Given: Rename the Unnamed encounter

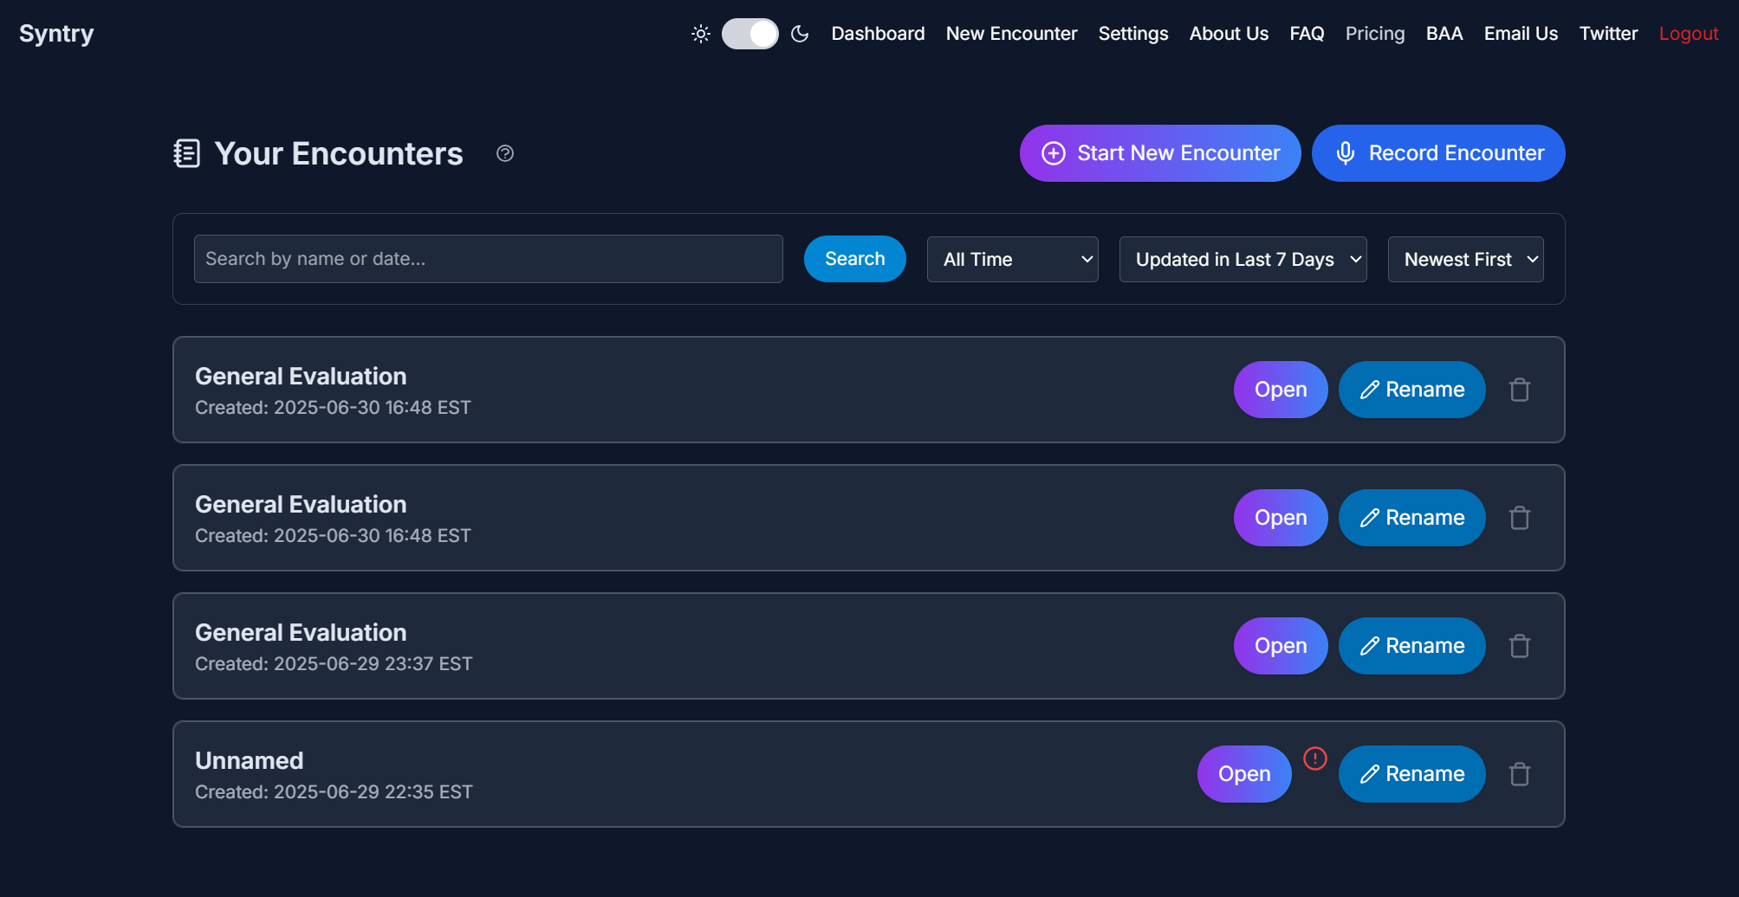Looking at the screenshot, I should tap(1412, 774).
